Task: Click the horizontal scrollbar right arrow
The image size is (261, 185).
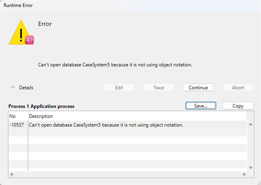Action: tap(244, 175)
